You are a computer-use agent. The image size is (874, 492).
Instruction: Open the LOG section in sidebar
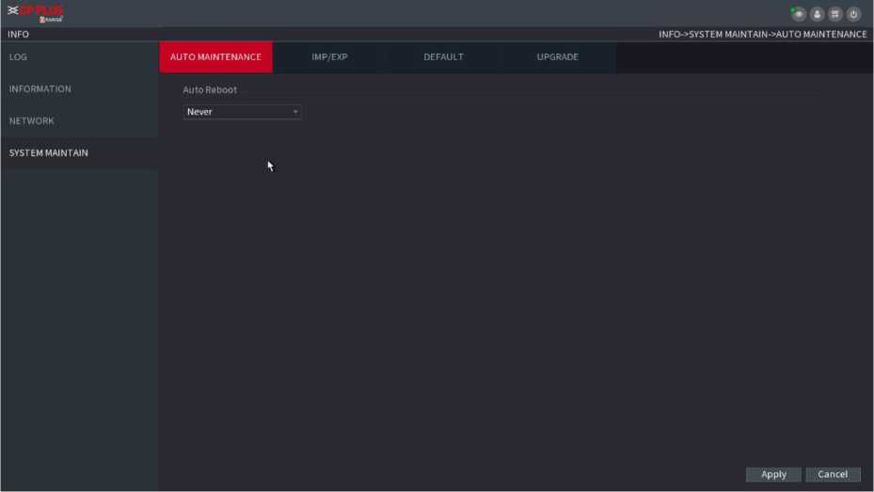point(19,57)
